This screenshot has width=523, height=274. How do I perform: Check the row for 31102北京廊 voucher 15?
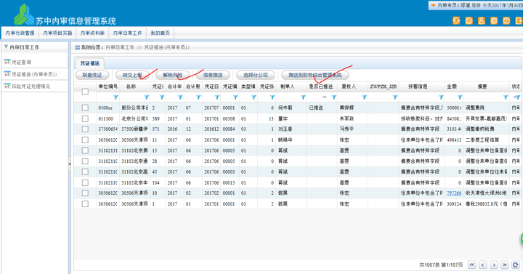pos(85,150)
